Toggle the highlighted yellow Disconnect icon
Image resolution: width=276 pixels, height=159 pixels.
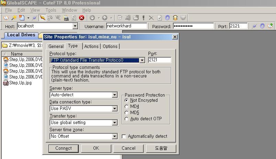(42, 18)
